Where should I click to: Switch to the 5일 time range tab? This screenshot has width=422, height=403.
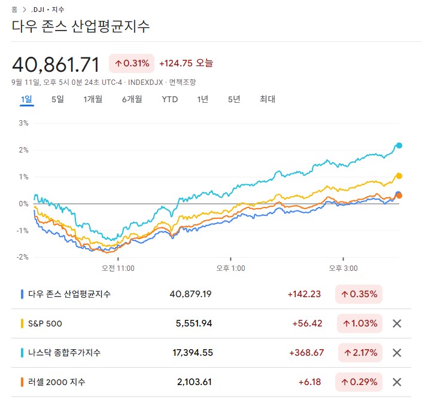57,99
